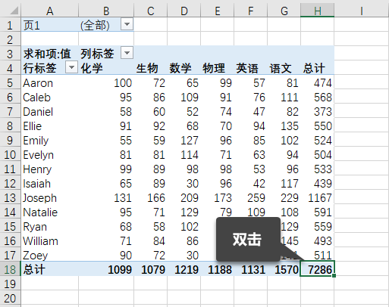Click Aaron's total 474

click(317, 83)
